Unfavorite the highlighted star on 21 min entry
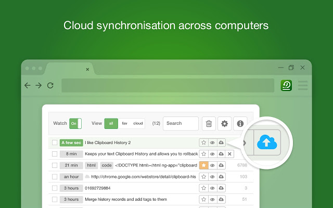This screenshot has height=208, width=333. (204, 165)
